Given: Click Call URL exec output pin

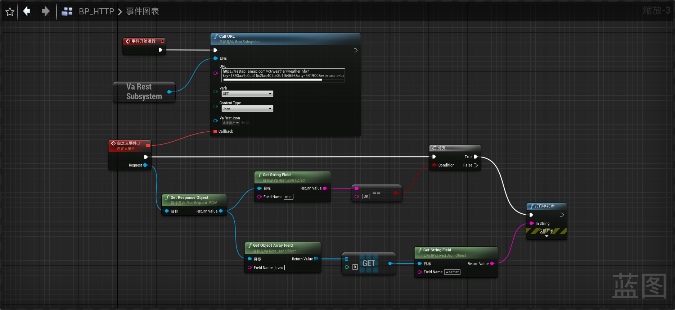Looking at the screenshot, I should point(355,50).
